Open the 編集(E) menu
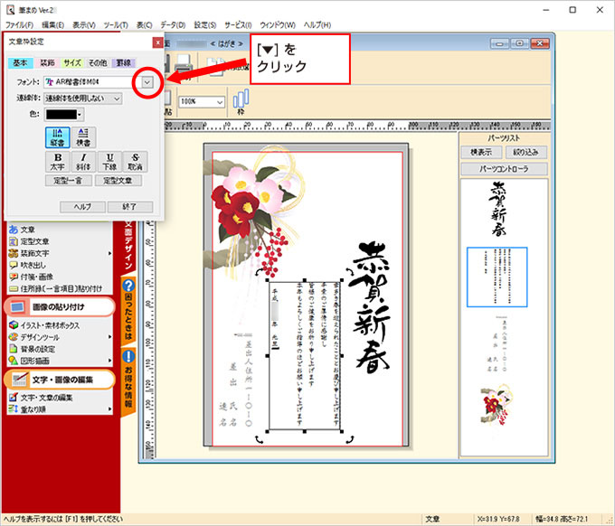Screen dimensions: 615x526 (x=52, y=24)
